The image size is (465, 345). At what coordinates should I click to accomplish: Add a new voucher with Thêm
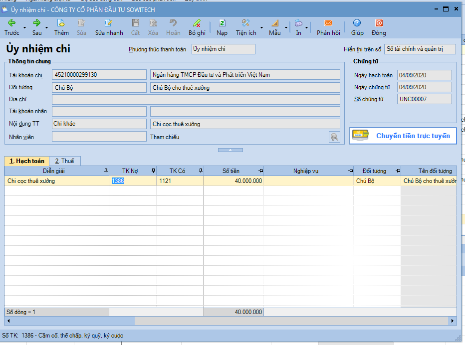point(61,23)
